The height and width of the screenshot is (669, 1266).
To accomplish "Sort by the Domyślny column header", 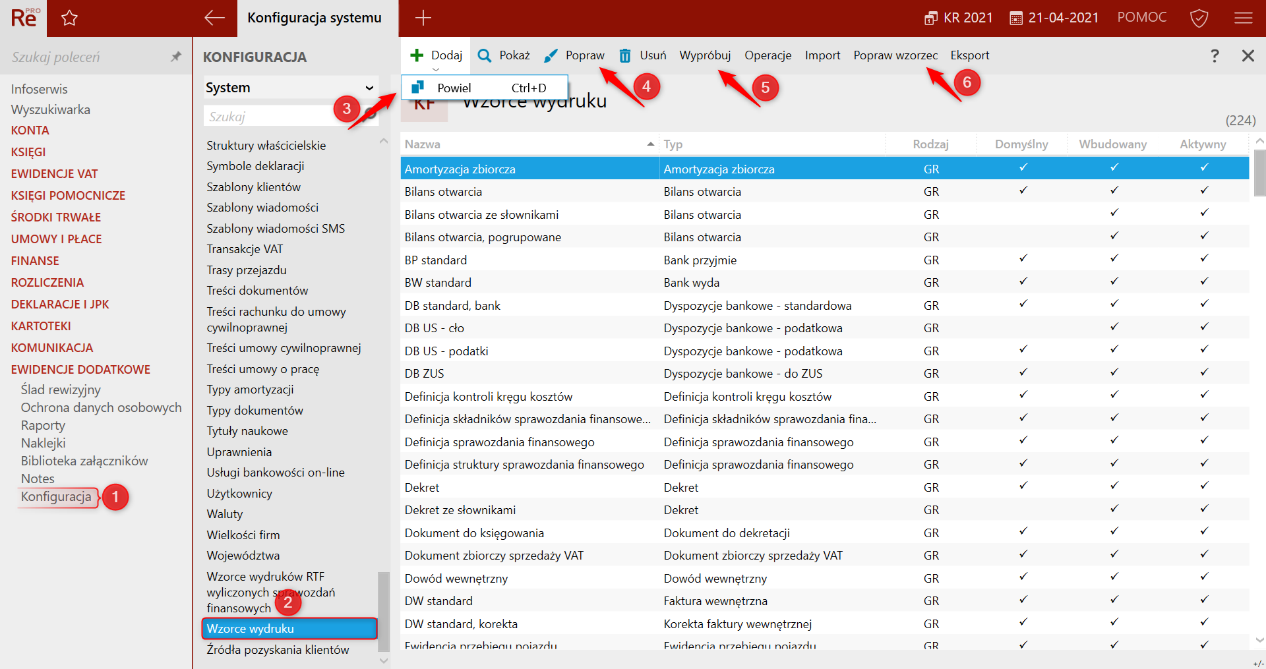I will (x=1021, y=144).
